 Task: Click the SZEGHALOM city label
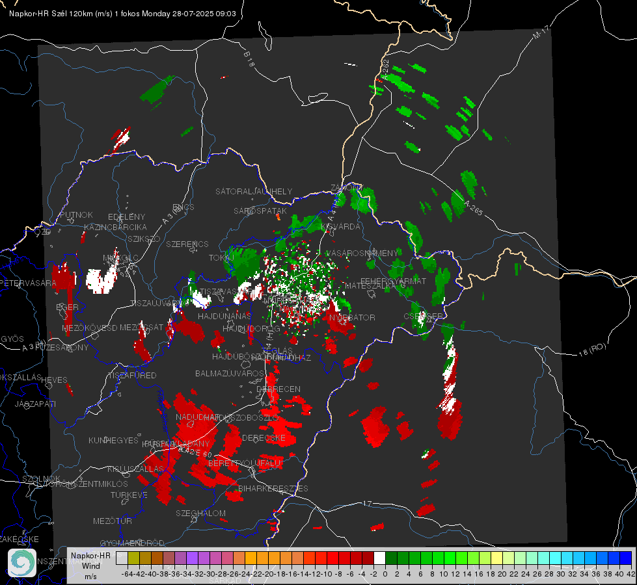tap(200, 513)
